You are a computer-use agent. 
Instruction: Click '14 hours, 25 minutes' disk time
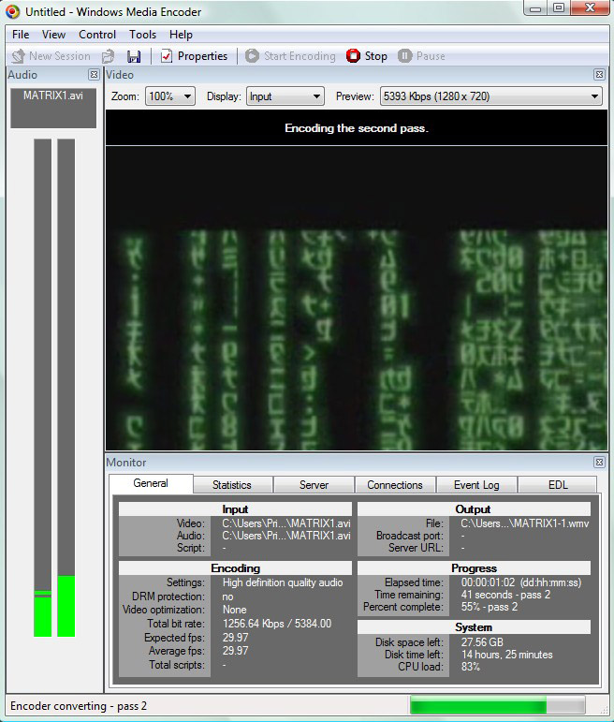(x=506, y=655)
